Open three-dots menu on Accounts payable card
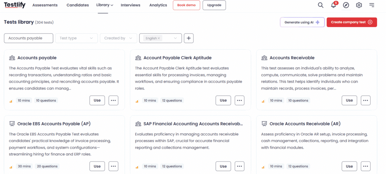 (x=113, y=100)
